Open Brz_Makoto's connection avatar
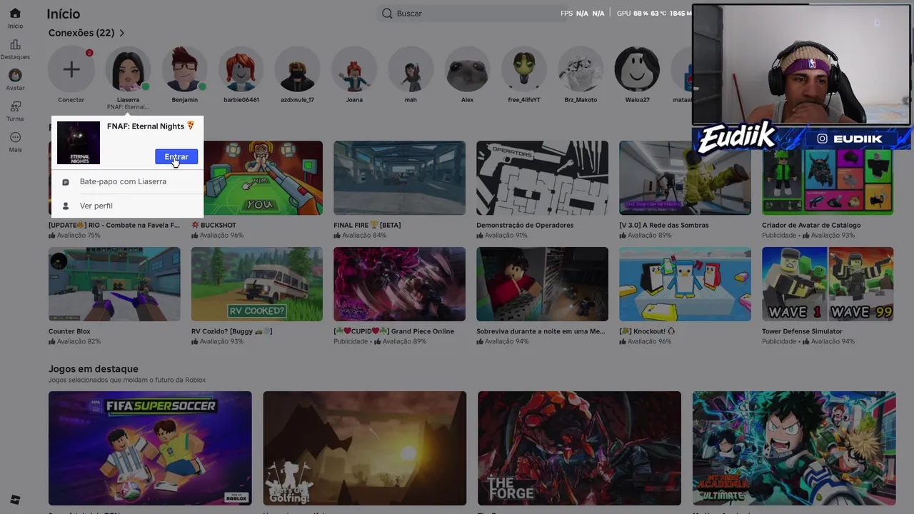Image resolution: width=914 pixels, height=514 pixels. [581, 69]
